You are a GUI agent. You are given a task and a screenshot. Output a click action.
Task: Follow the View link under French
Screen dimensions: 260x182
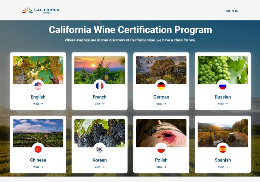pos(100,104)
